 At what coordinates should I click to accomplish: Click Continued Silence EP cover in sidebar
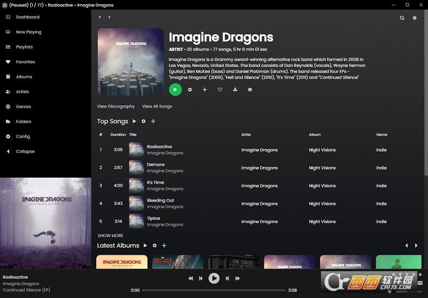click(45, 223)
